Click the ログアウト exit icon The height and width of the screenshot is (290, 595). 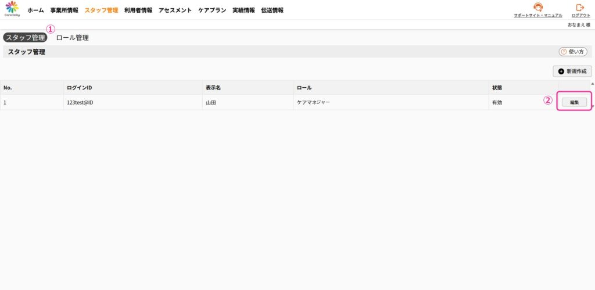click(x=579, y=8)
